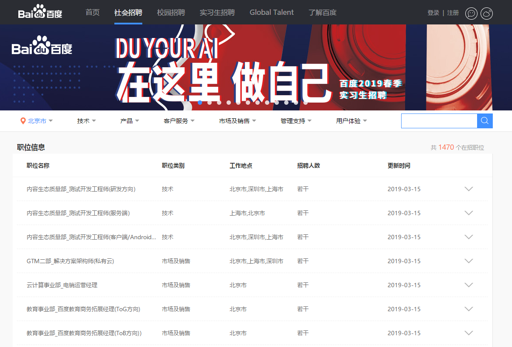The image size is (512, 347).
Task: Click 北京市,上海市,深圳市 location cell
Action: (256, 261)
